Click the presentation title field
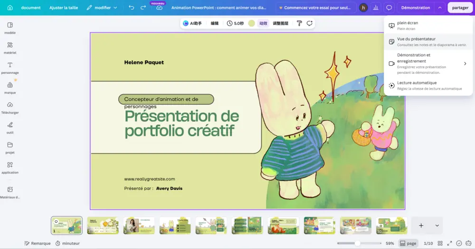 coord(218,8)
